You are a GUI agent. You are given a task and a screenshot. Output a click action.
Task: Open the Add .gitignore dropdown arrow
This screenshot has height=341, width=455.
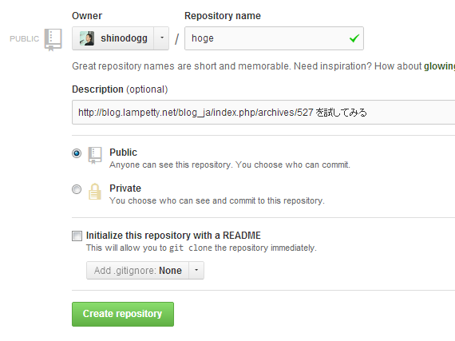pos(196,270)
